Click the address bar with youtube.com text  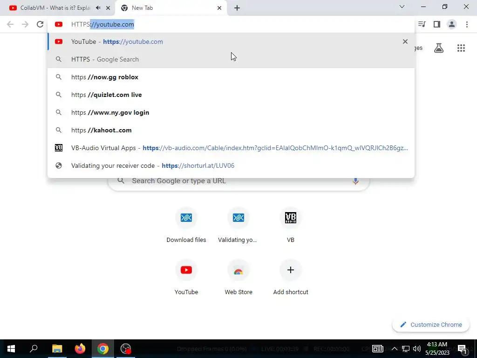[x=231, y=24]
